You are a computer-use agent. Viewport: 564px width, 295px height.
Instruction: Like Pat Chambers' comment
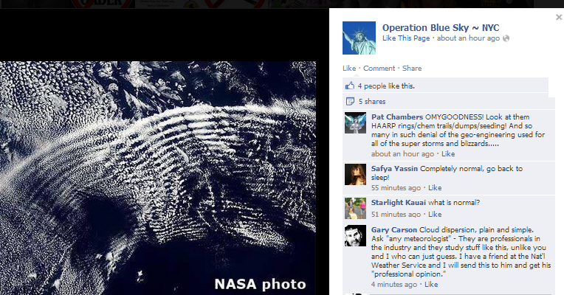tap(448, 154)
